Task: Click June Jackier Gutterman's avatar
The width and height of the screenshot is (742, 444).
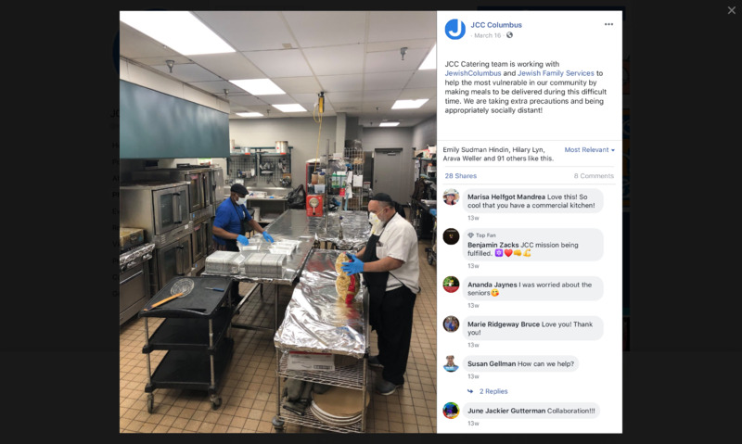Action: (451, 411)
